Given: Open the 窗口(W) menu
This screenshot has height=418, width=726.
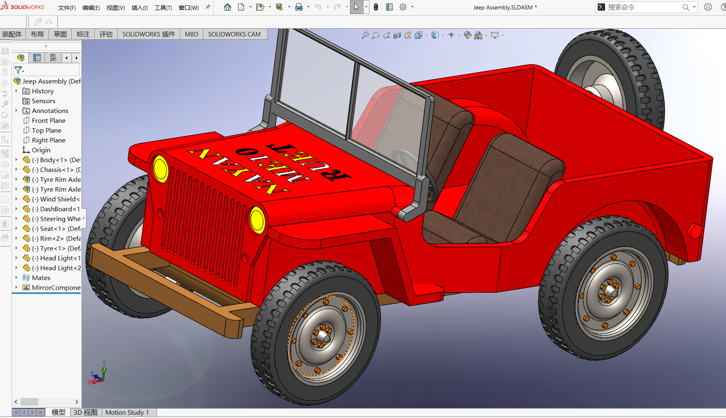Looking at the screenshot, I should (x=189, y=8).
